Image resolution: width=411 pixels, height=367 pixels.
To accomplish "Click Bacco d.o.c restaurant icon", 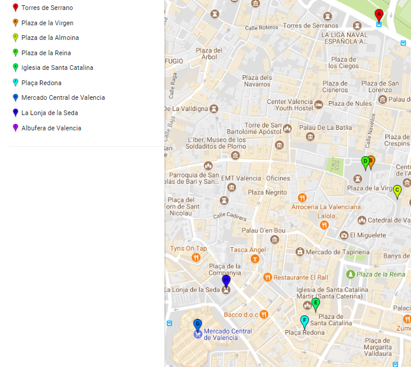I will (264, 314).
